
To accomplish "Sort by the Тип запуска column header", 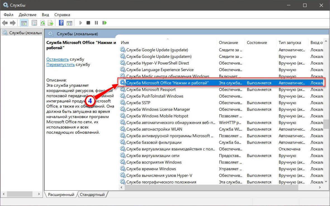I will pyautogui.click(x=290, y=43).
